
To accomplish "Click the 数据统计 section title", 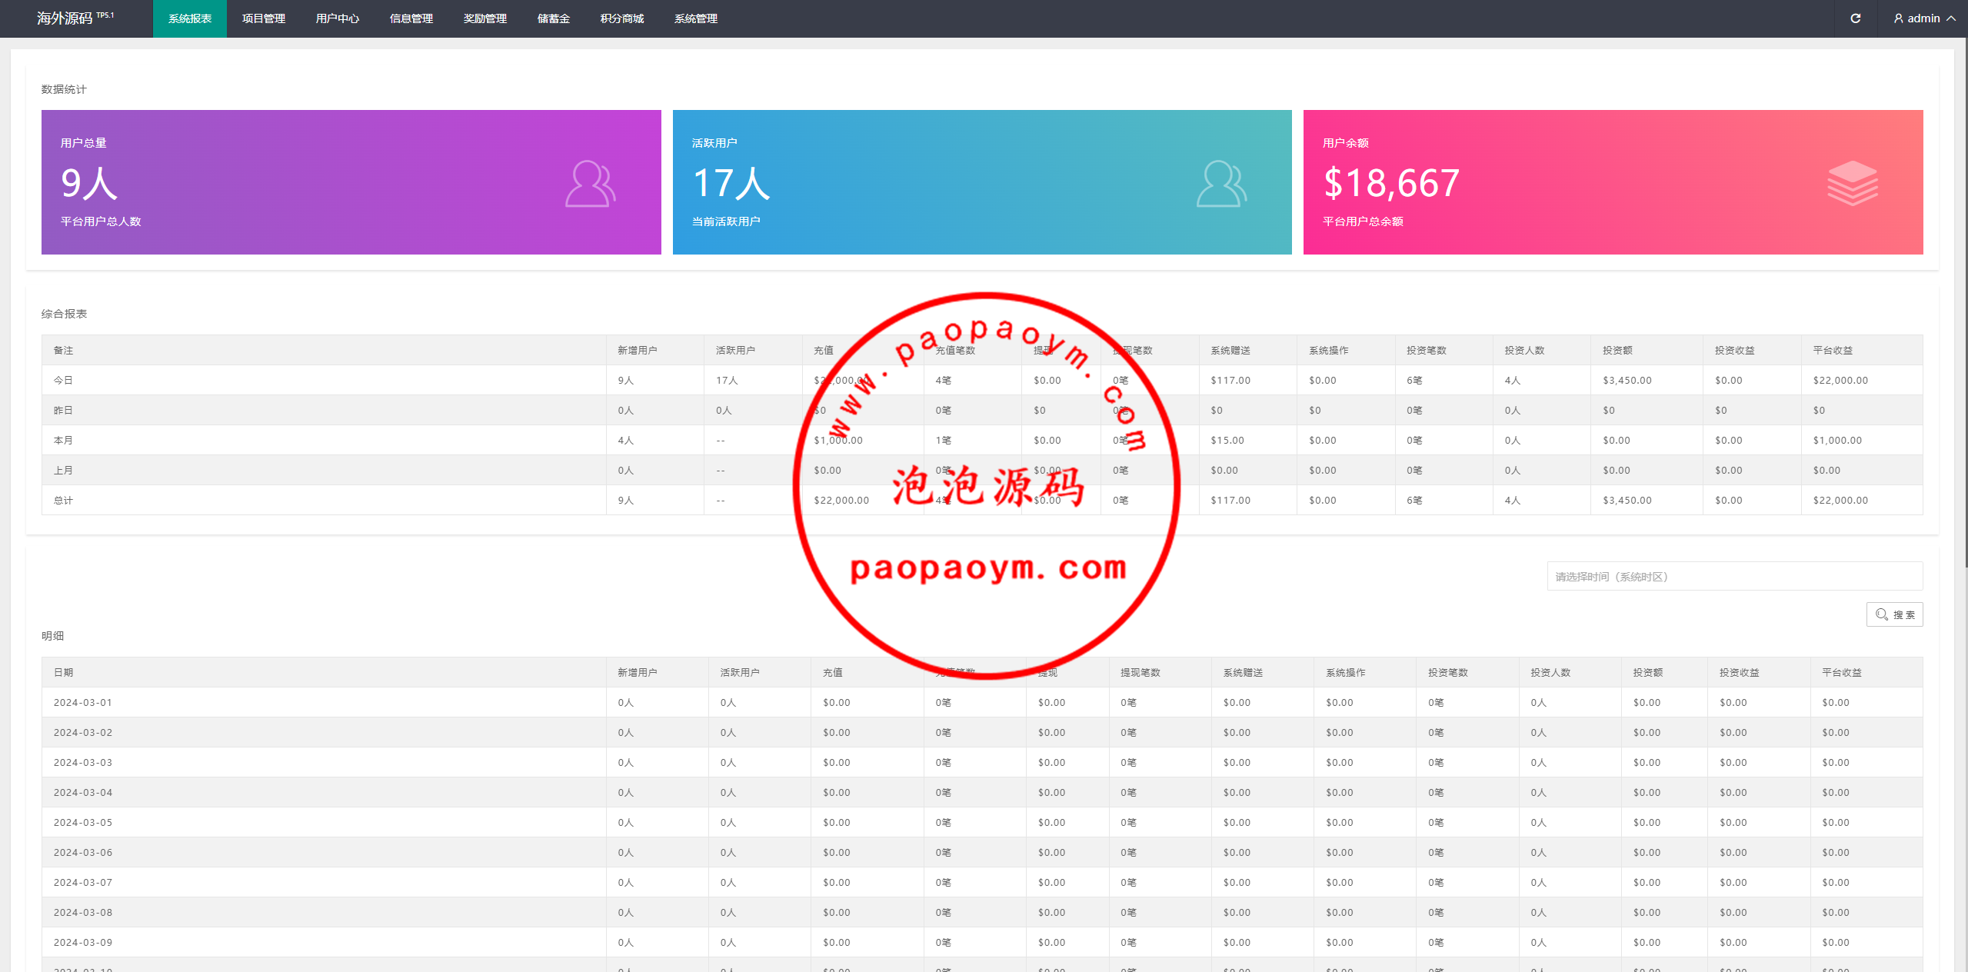I will (x=64, y=89).
